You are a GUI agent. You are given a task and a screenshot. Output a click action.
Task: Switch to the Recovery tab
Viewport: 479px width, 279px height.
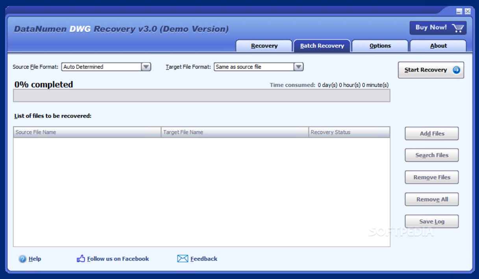coord(264,46)
